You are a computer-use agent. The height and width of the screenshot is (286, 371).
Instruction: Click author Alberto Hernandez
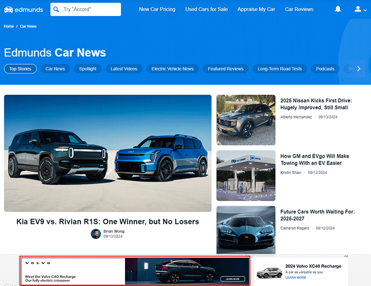tap(296, 117)
